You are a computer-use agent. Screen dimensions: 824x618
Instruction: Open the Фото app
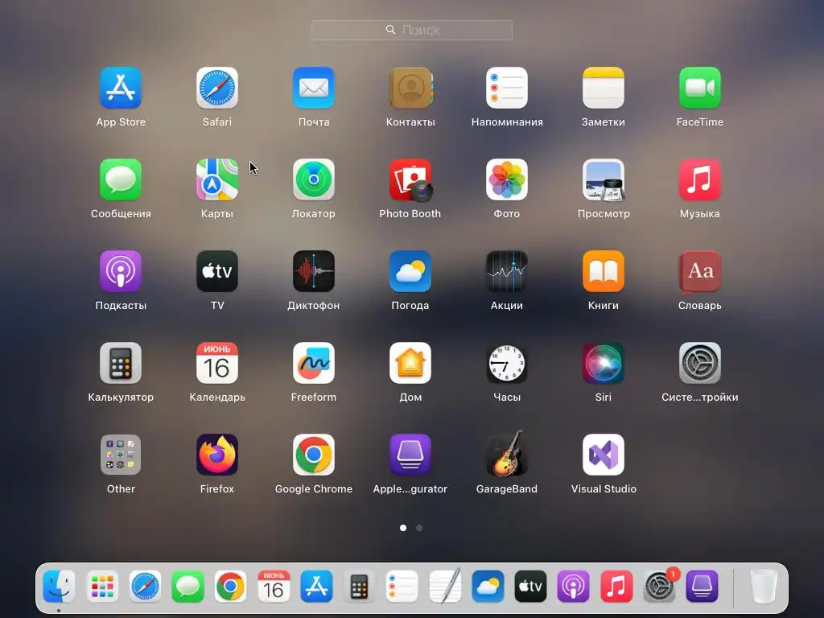507,179
